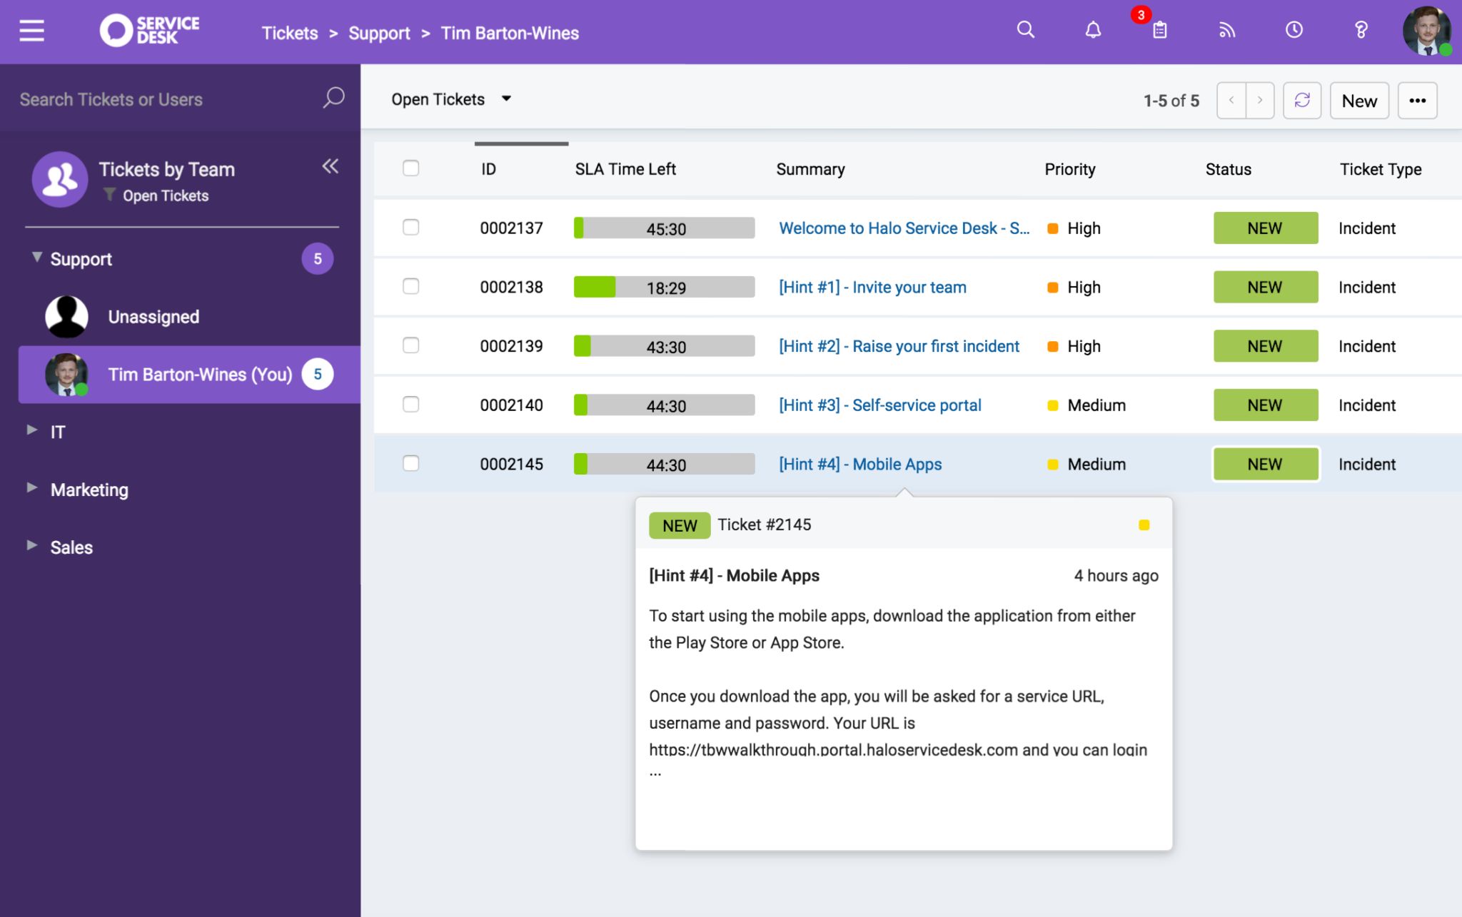
Task: Open help using the question mark icon
Action: (x=1361, y=29)
